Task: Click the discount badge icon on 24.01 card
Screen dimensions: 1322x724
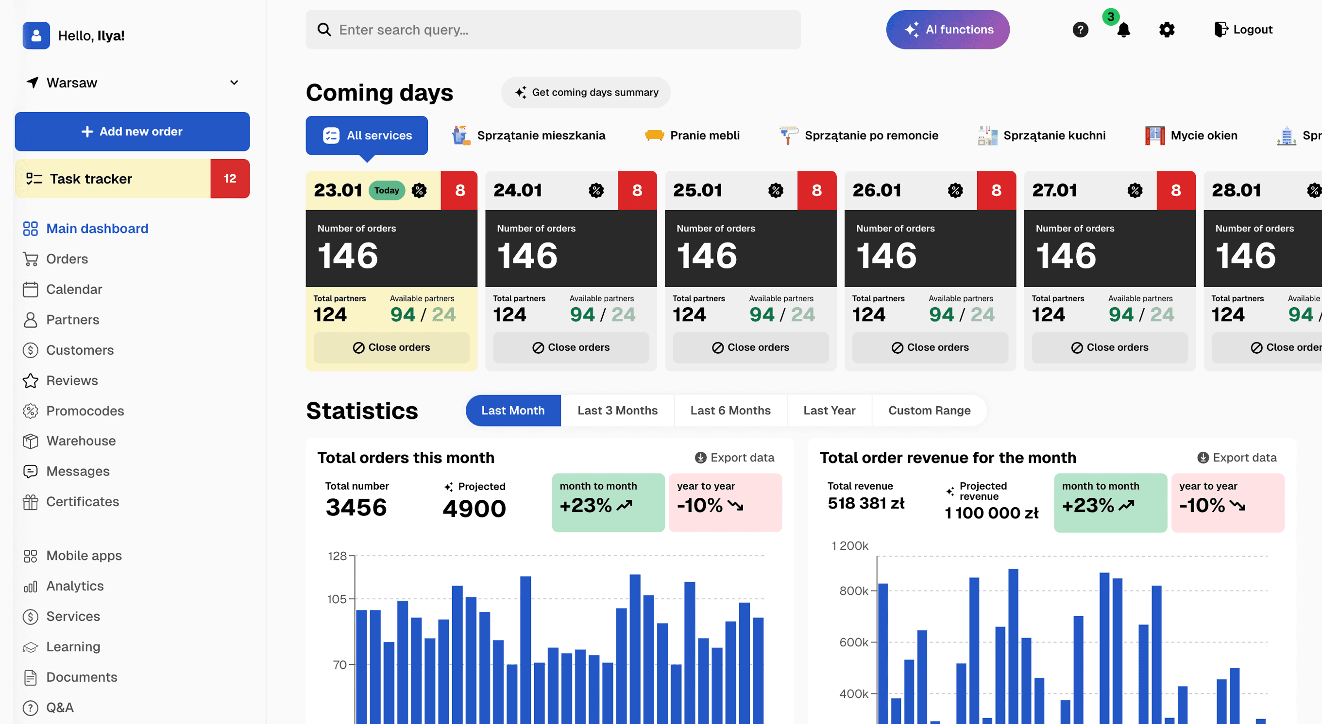Action: [596, 191]
